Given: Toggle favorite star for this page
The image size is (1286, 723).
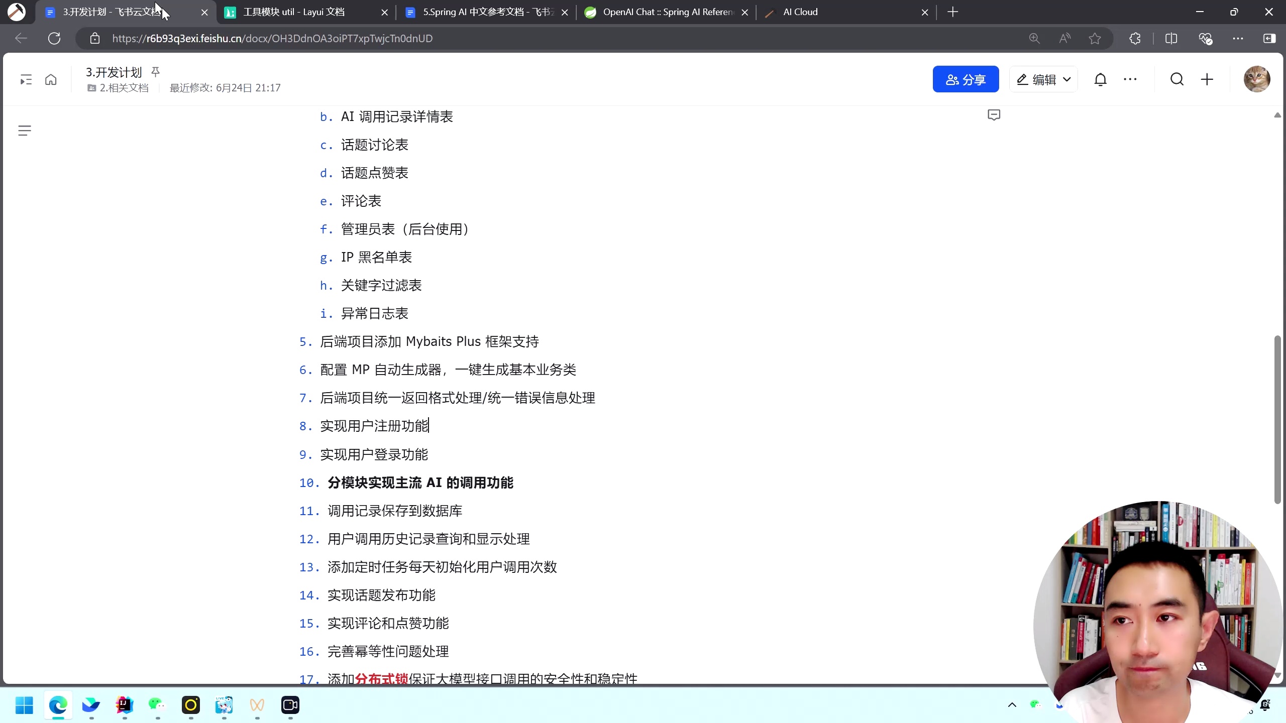Looking at the screenshot, I should pos(1095,38).
